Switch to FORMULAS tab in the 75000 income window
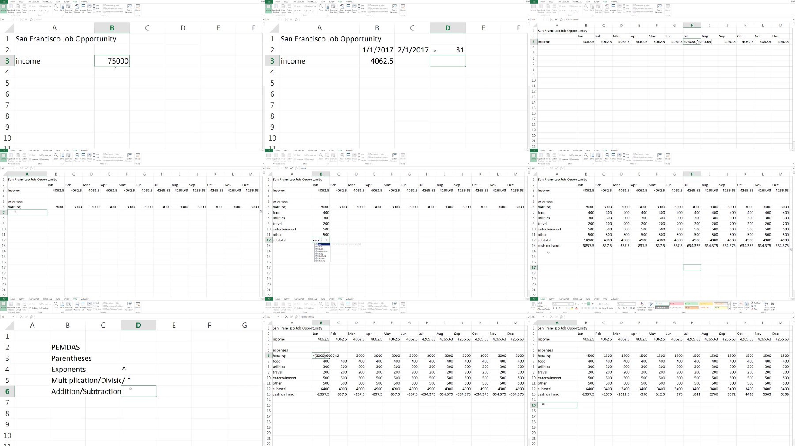Image resolution: width=795 pixels, height=446 pixels. click(47, 2)
